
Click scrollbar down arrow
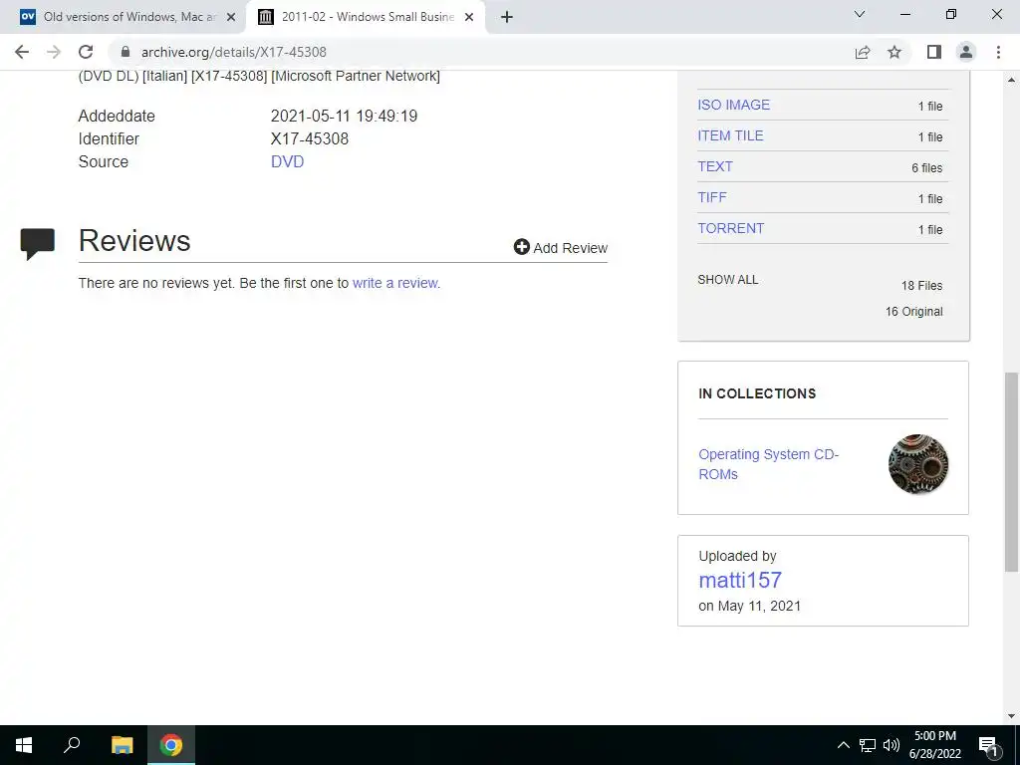pyautogui.click(x=1011, y=716)
